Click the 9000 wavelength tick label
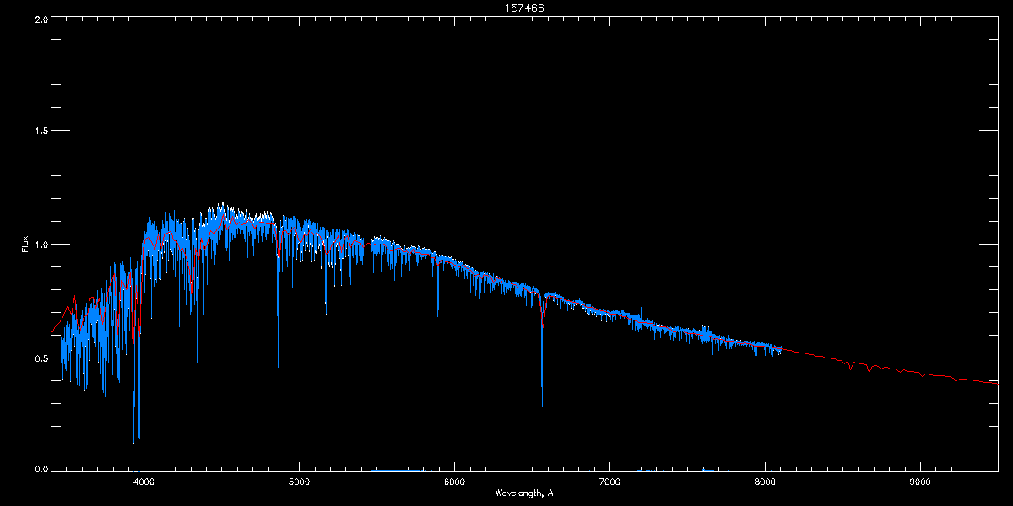 pos(920,482)
